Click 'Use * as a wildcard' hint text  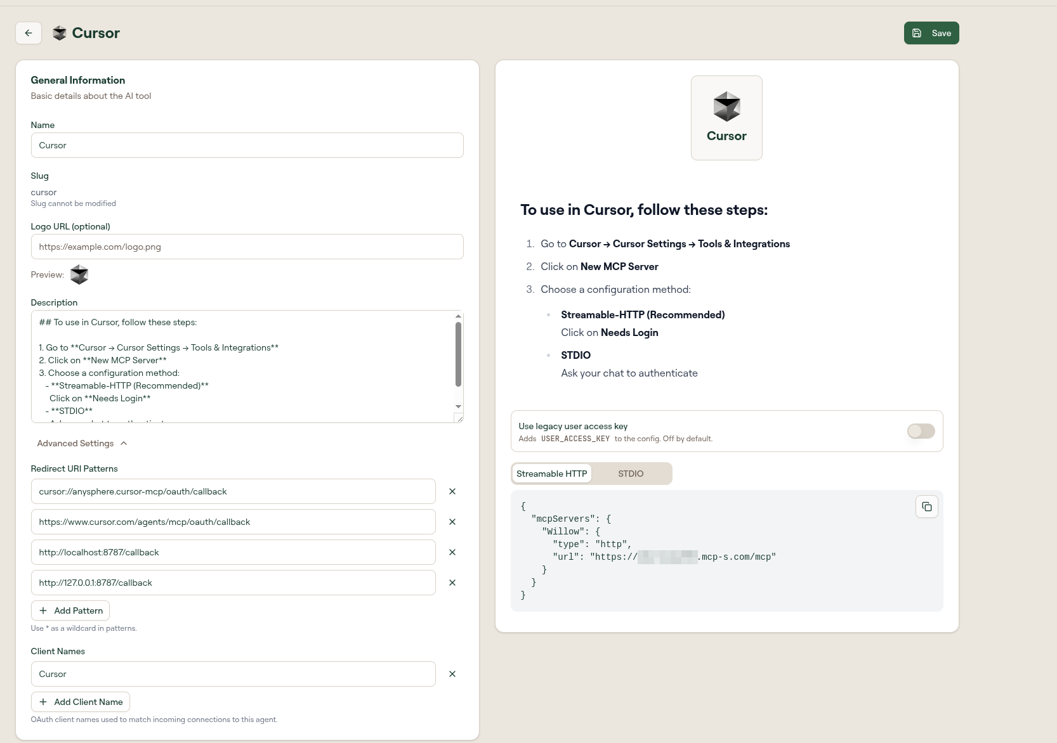84,628
